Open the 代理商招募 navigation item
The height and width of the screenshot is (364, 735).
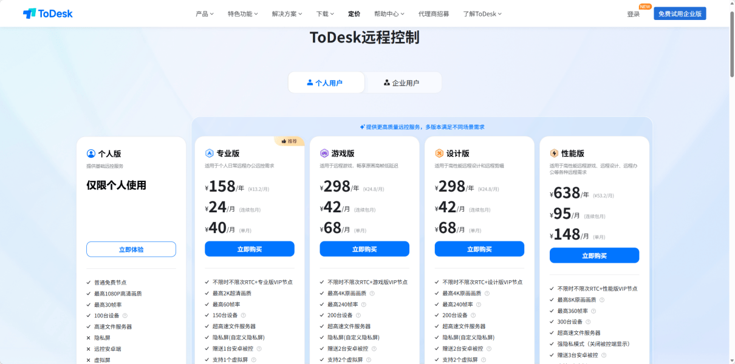[x=434, y=13]
